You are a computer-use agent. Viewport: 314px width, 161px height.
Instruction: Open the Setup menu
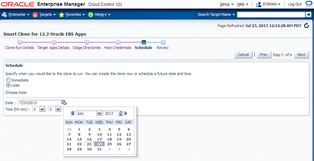[227, 4]
